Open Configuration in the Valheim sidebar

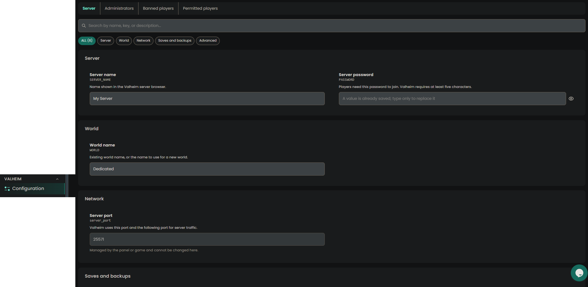33,189
